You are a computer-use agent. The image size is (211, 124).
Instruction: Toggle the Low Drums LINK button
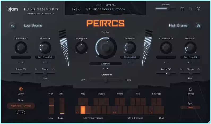click(45, 78)
